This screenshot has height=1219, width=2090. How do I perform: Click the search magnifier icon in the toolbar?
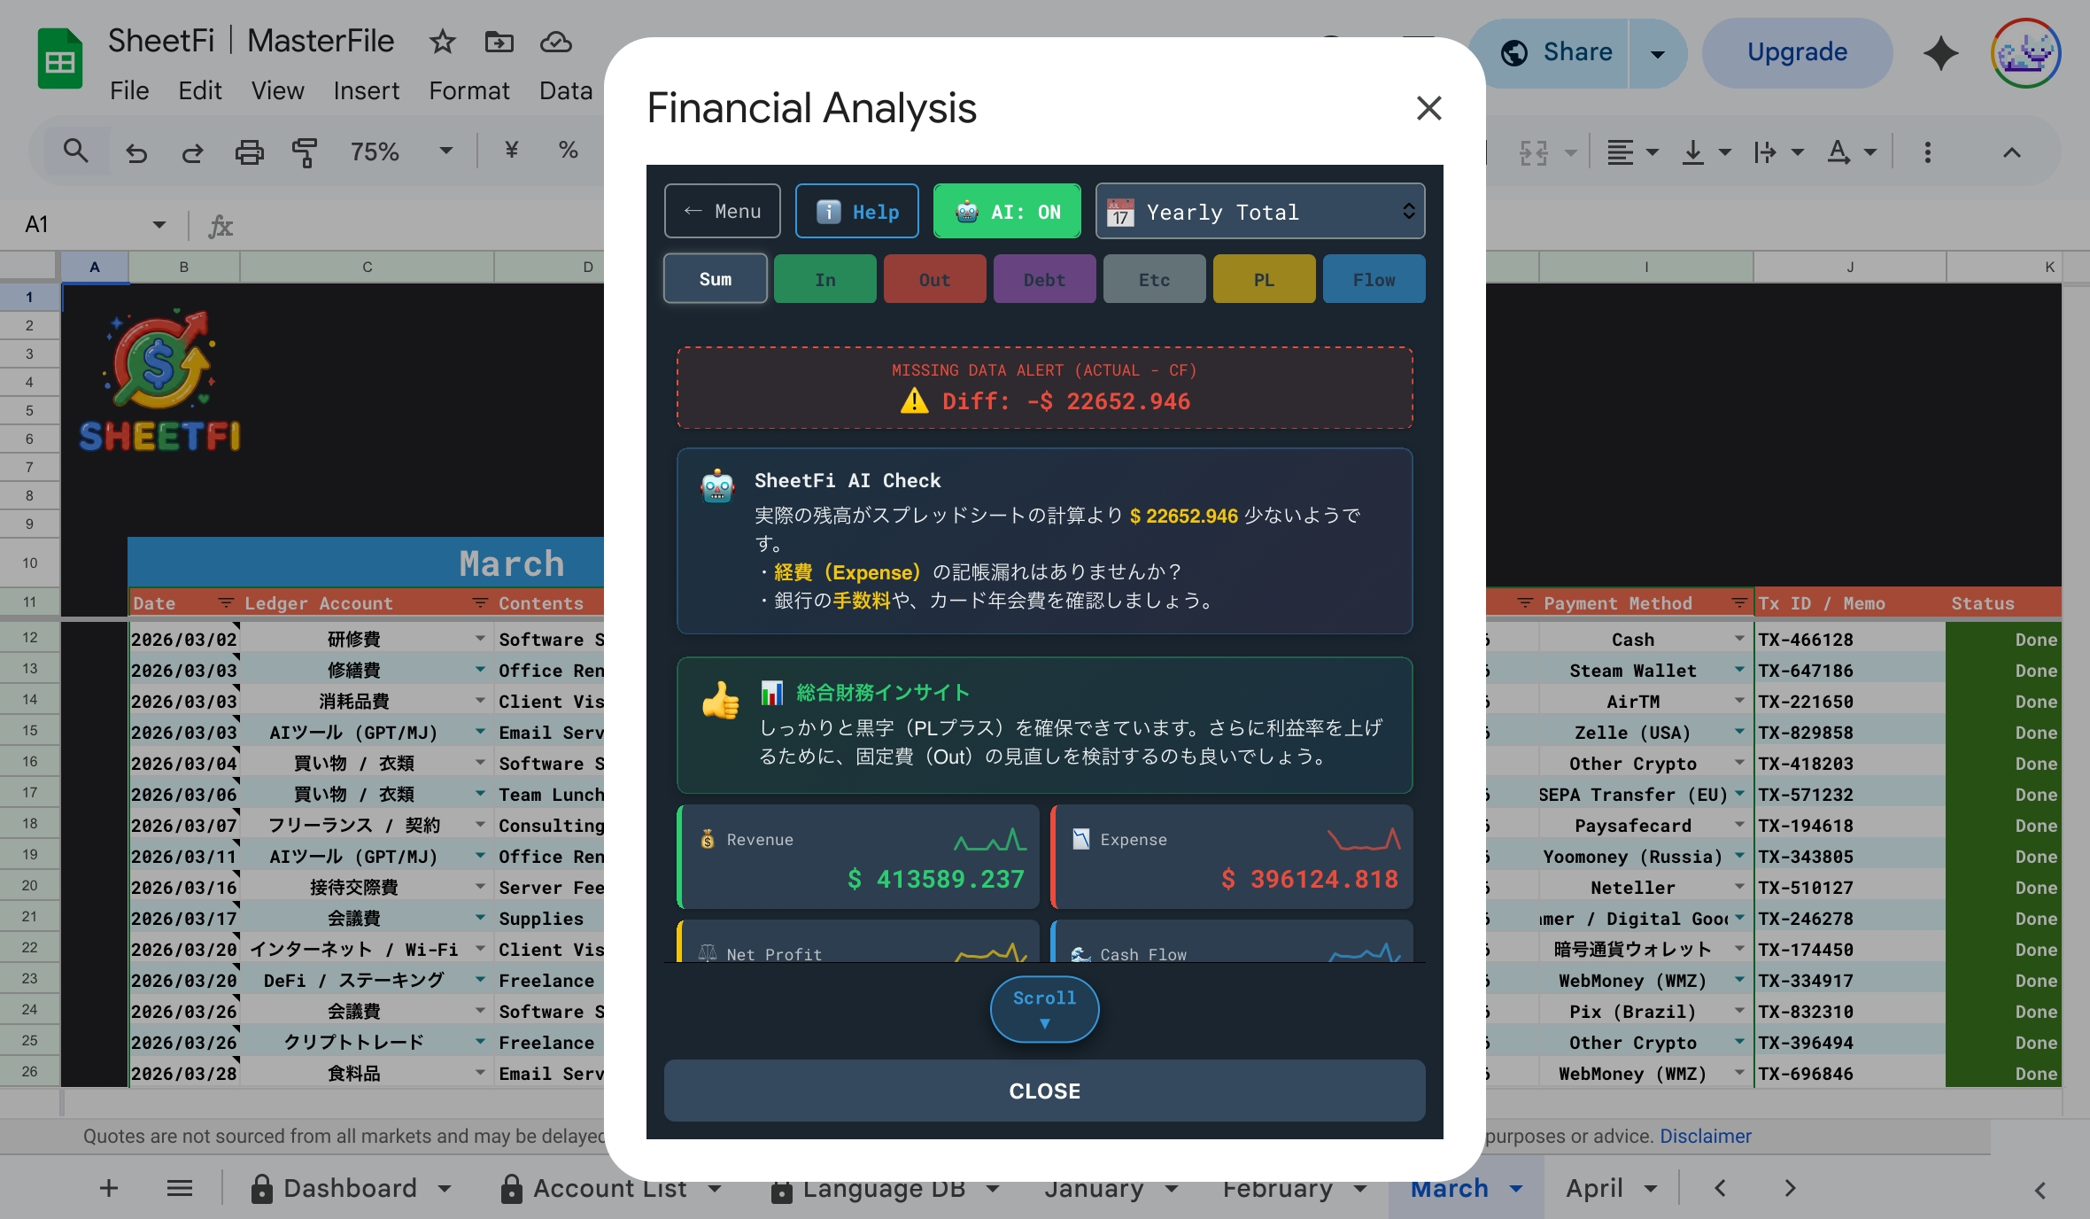click(x=76, y=151)
